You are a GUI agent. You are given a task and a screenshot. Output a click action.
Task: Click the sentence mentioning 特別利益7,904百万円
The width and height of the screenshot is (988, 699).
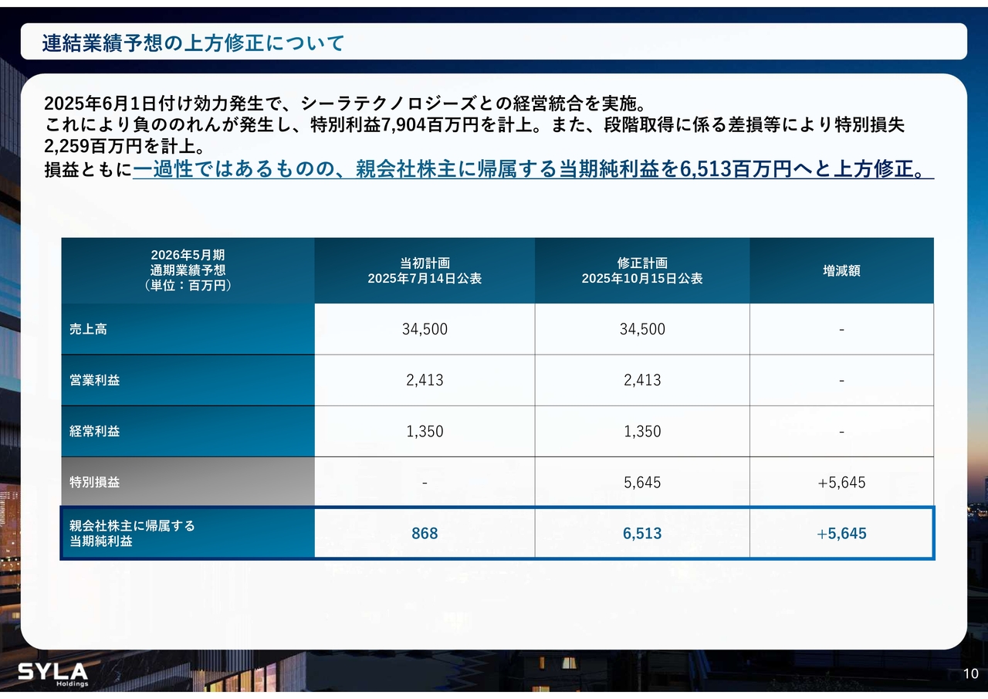[474, 125]
